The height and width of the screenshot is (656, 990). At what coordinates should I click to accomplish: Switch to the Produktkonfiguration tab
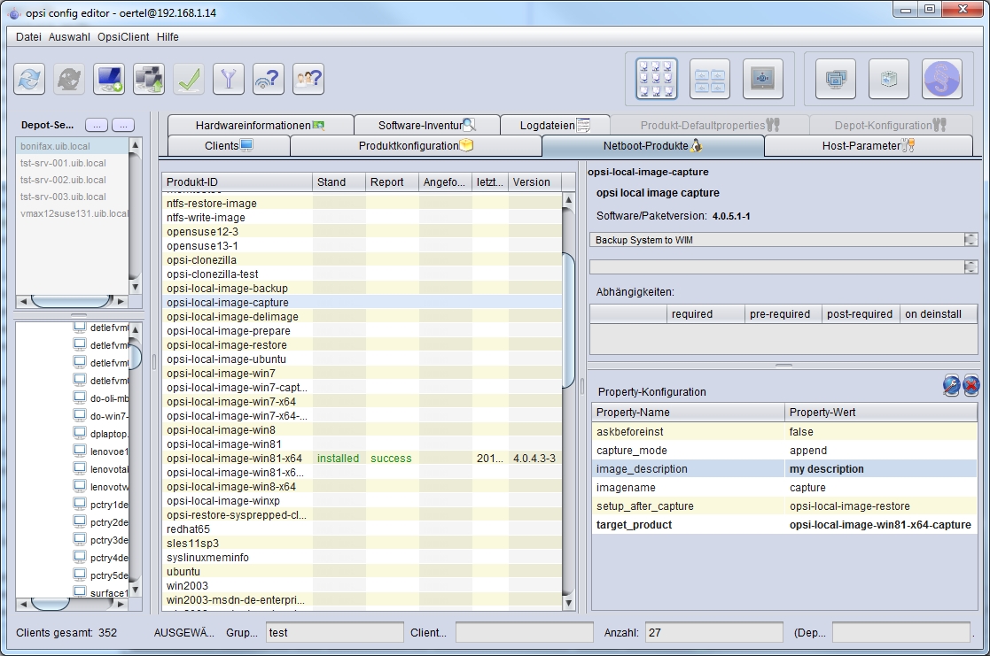click(x=416, y=146)
